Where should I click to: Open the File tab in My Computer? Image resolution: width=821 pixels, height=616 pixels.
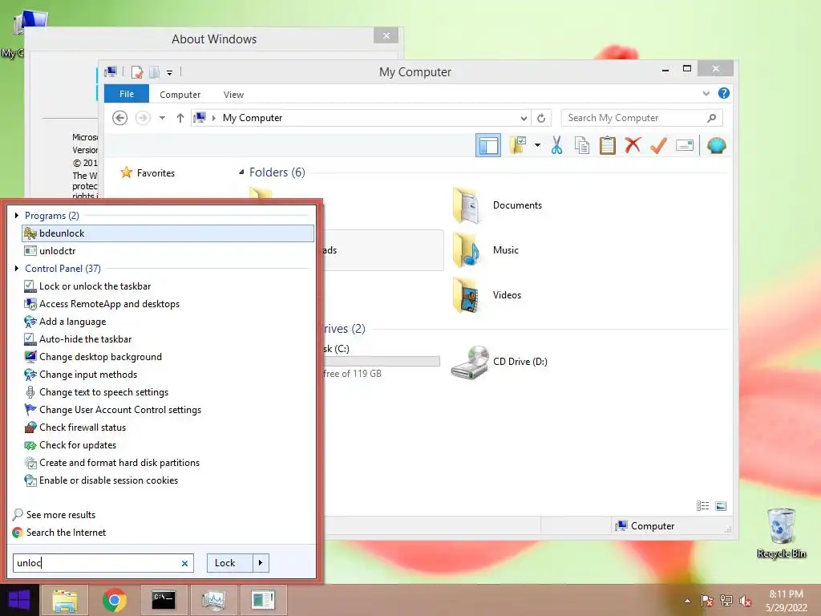click(127, 94)
